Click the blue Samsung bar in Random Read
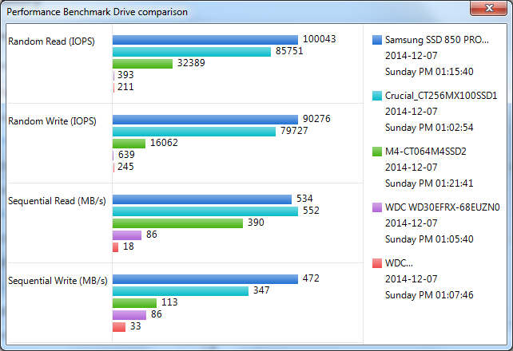 coord(205,40)
